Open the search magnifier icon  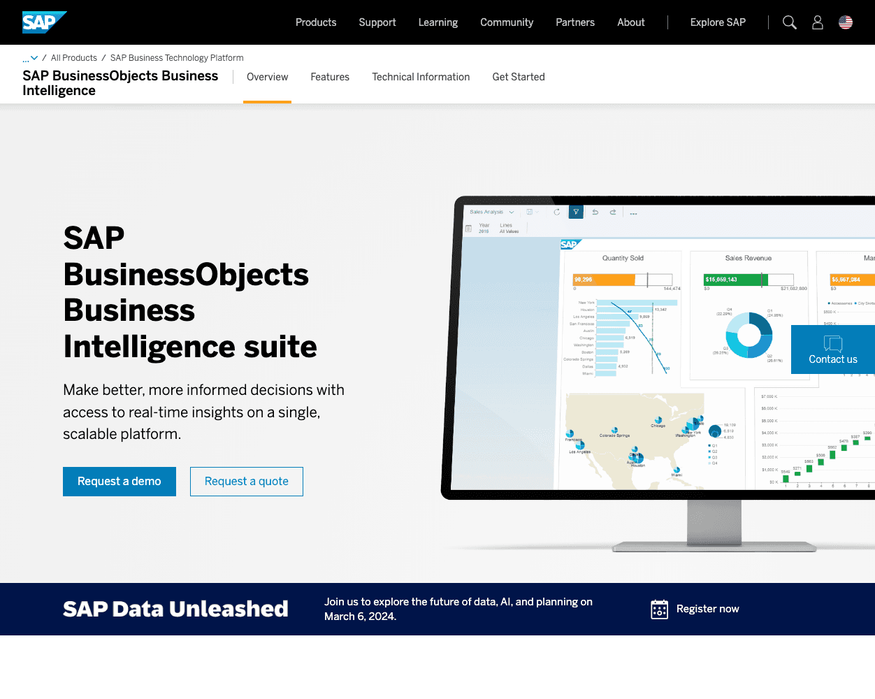(x=790, y=22)
